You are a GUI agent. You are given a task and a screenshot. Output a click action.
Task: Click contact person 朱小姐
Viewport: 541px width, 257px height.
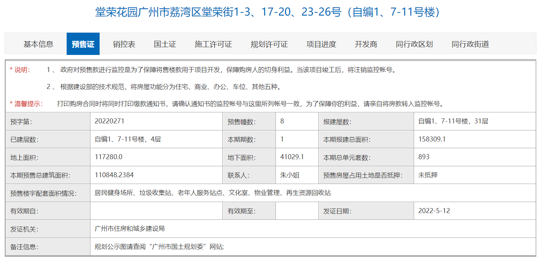[290, 175]
